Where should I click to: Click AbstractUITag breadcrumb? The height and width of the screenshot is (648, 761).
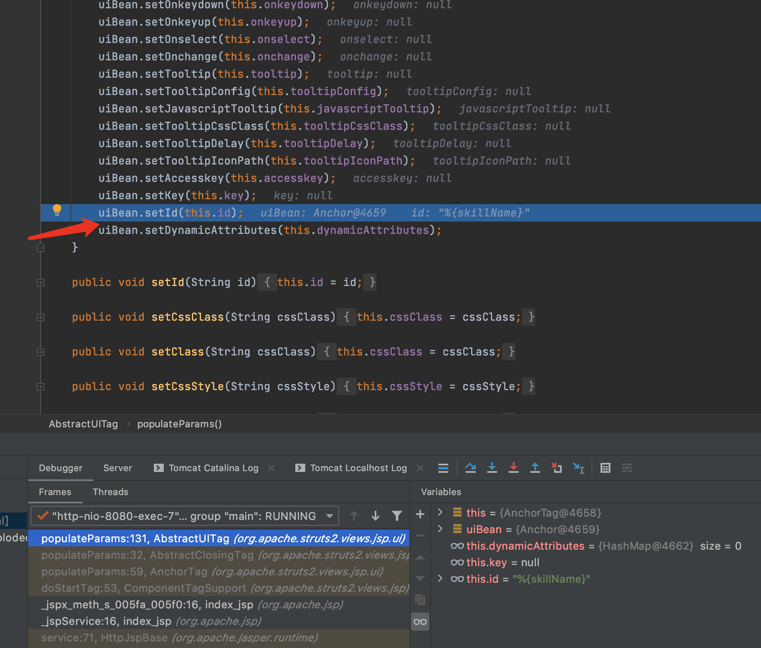84,424
